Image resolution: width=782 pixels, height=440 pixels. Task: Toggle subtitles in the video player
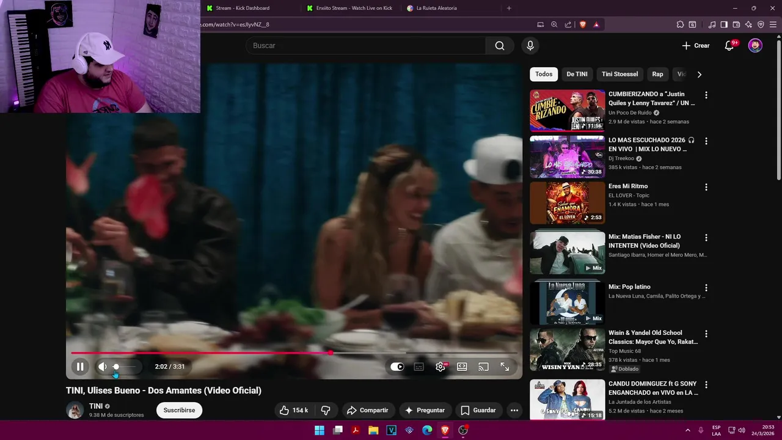click(x=419, y=367)
